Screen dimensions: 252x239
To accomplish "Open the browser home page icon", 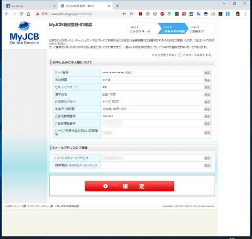I will [x=28, y=14].
